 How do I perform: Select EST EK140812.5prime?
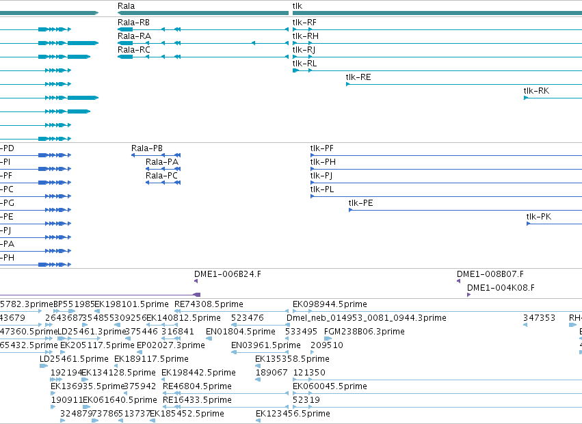pyautogui.click(x=184, y=318)
